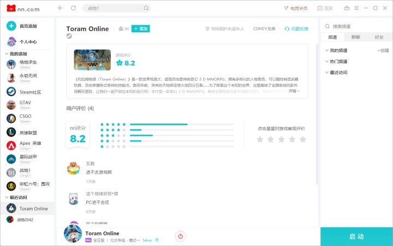Screen dimensions: 393x246
Task: Click the search magnifier icon in top bar
Action: (x=146, y=8)
